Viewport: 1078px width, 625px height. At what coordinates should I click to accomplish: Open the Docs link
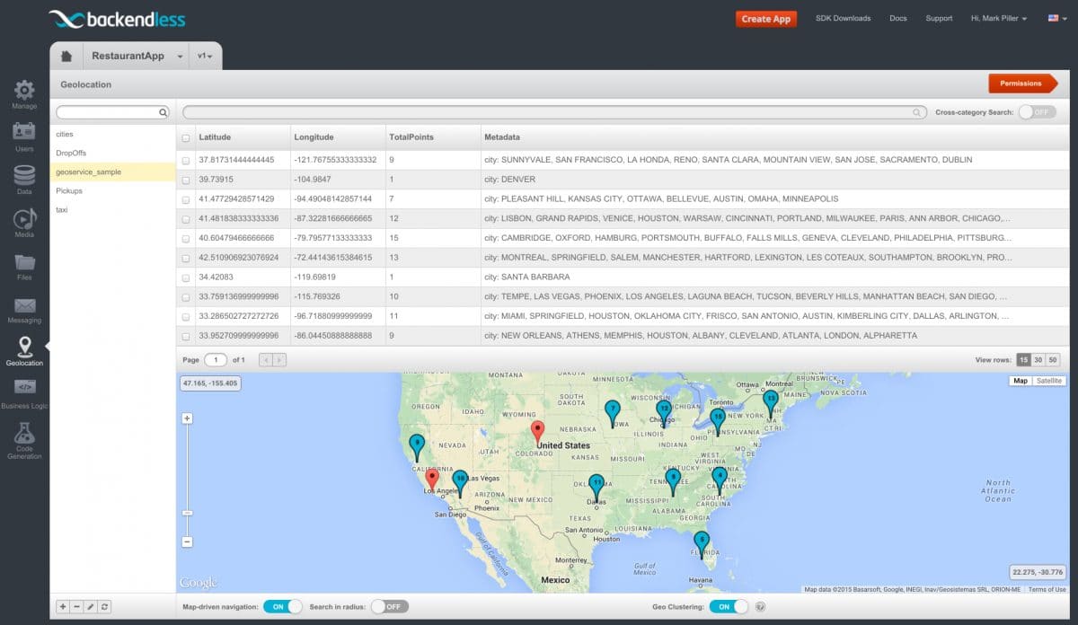(x=898, y=18)
